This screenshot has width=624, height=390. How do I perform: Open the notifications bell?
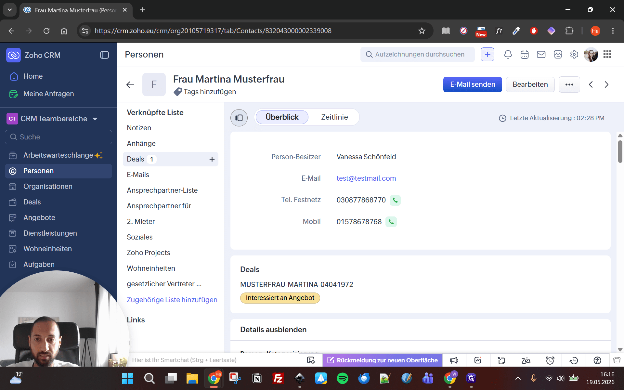click(x=508, y=55)
